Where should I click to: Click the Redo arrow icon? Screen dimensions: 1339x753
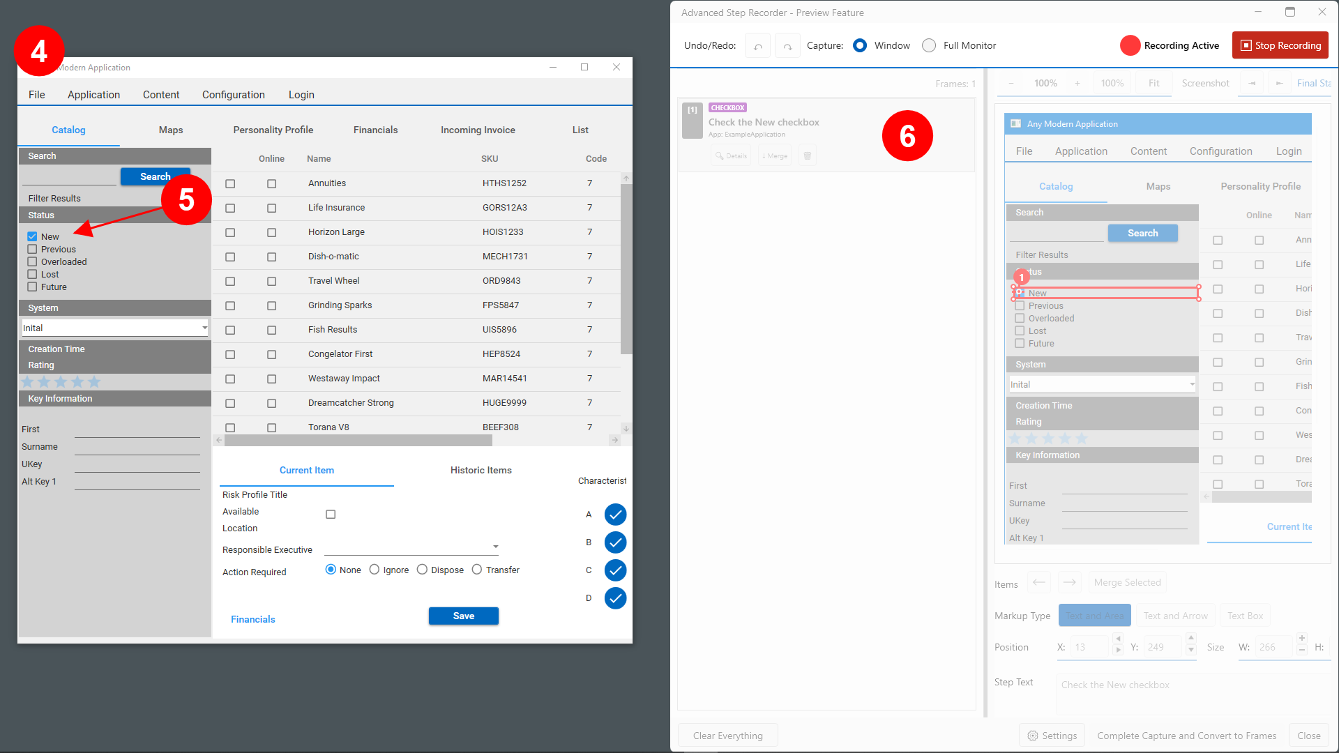(x=787, y=46)
